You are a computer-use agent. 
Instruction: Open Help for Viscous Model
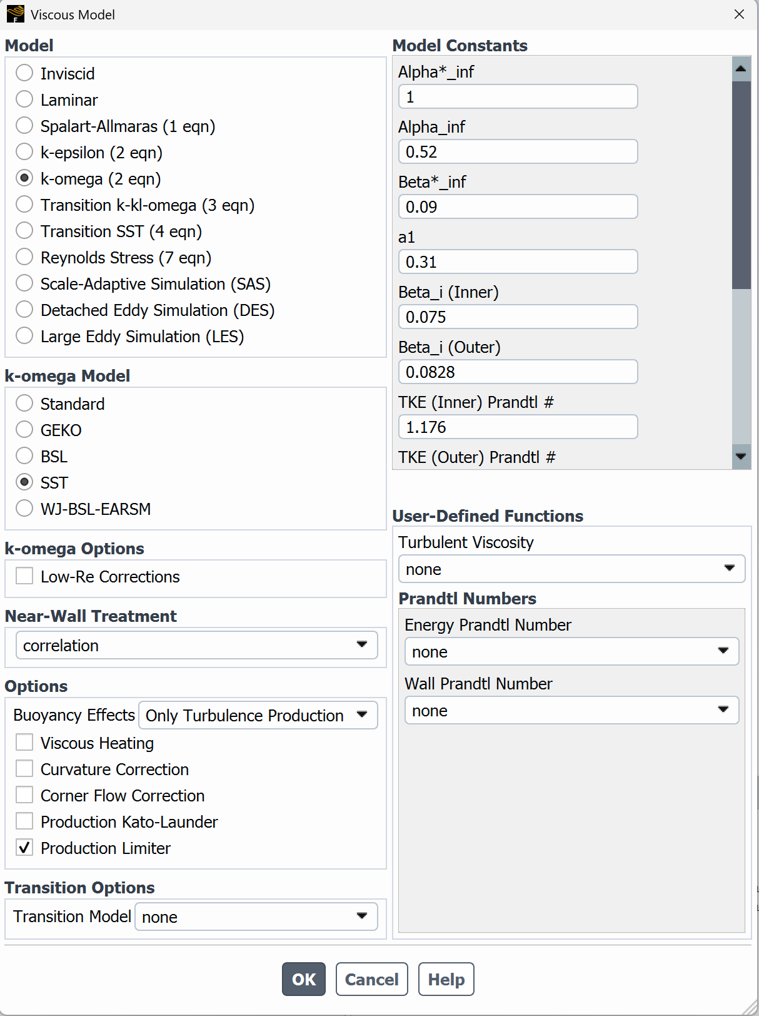tap(446, 979)
